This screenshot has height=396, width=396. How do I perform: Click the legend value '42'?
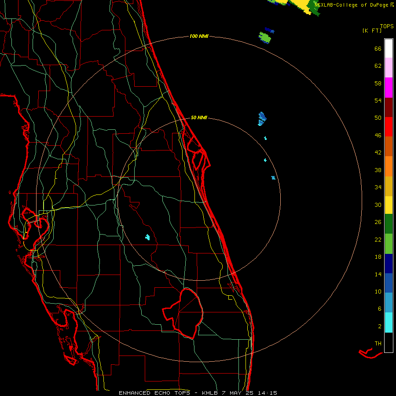378,152
